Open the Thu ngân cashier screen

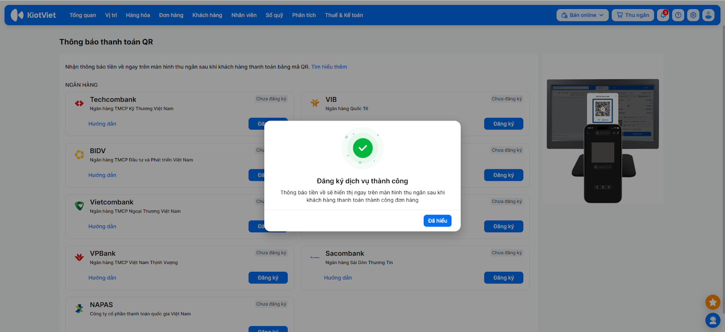633,15
